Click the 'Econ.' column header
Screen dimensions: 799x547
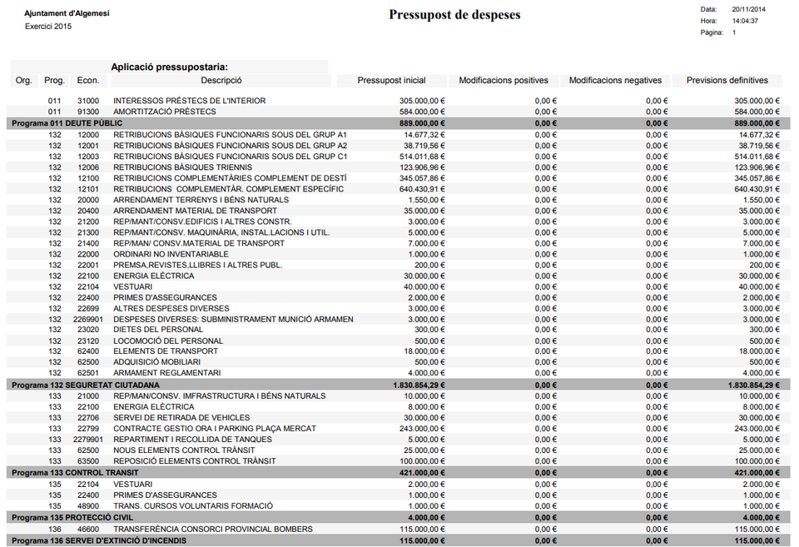point(88,81)
